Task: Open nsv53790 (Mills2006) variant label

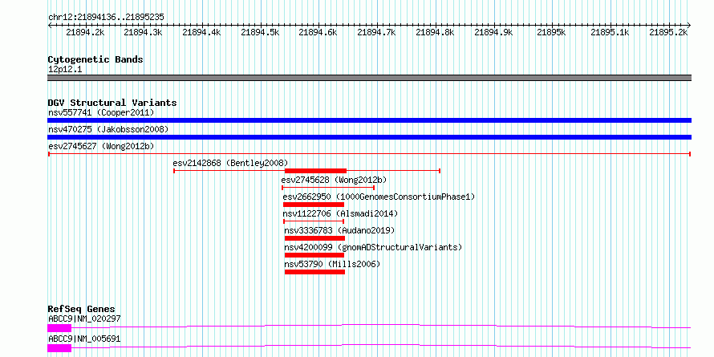Action: tap(332, 264)
